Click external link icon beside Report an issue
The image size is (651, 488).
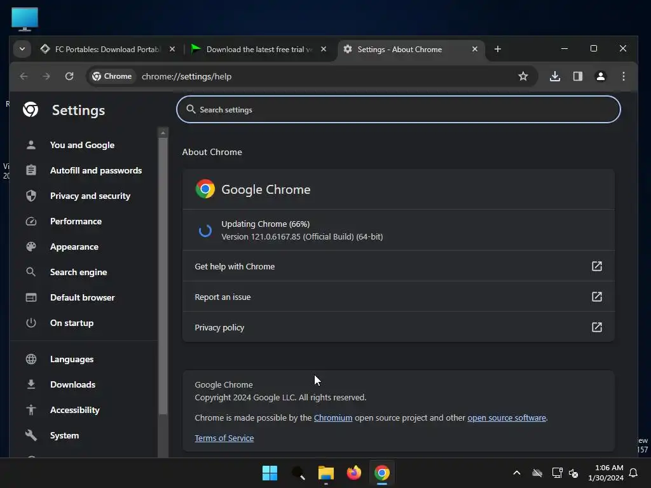point(596,297)
